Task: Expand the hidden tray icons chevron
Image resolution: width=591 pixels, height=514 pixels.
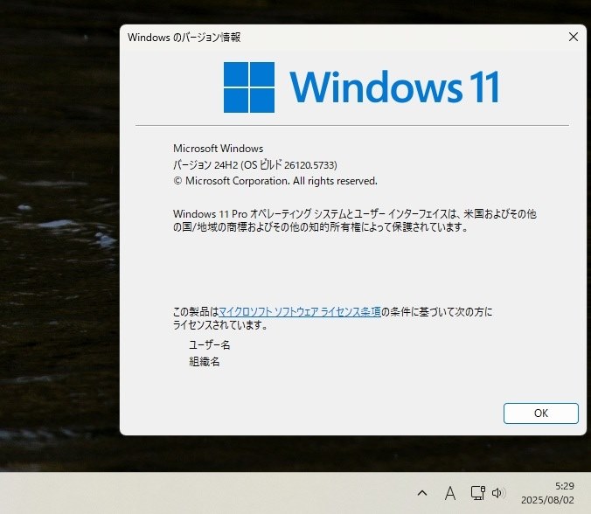Action: pyautogui.click(x=422, y=492)
